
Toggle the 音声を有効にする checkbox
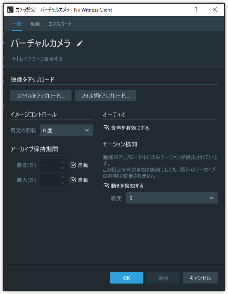point(106,128)
